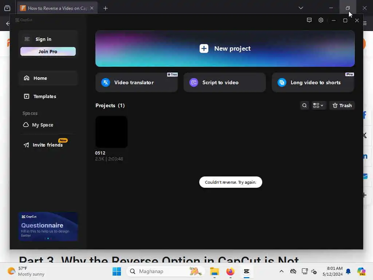The width and height of the screenshot is (373, 280).
Task: Expand the browser tab list chevron
Action: pyautogui.click(x=301, y=8)
